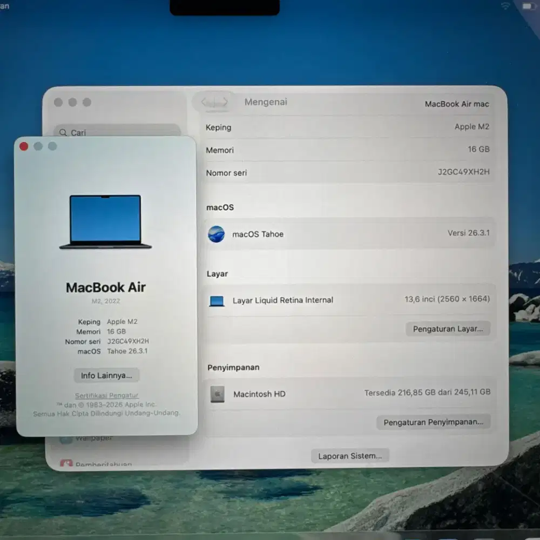Open Pengaturan Penyimpanan settings
The height and width of the screenshot is (540, 540).
click(433, 422)
